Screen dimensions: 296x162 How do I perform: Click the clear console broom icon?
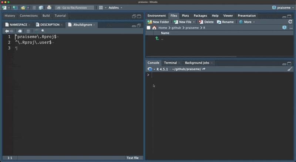point(290,69)
